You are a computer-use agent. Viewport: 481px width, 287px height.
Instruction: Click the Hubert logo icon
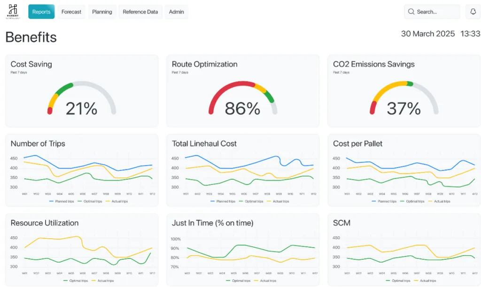(x=13, y=11)
